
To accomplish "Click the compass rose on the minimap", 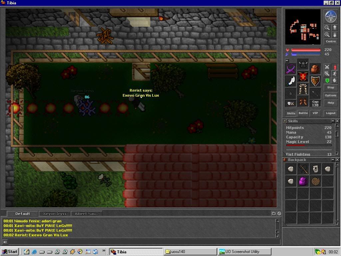I will 331,17.
